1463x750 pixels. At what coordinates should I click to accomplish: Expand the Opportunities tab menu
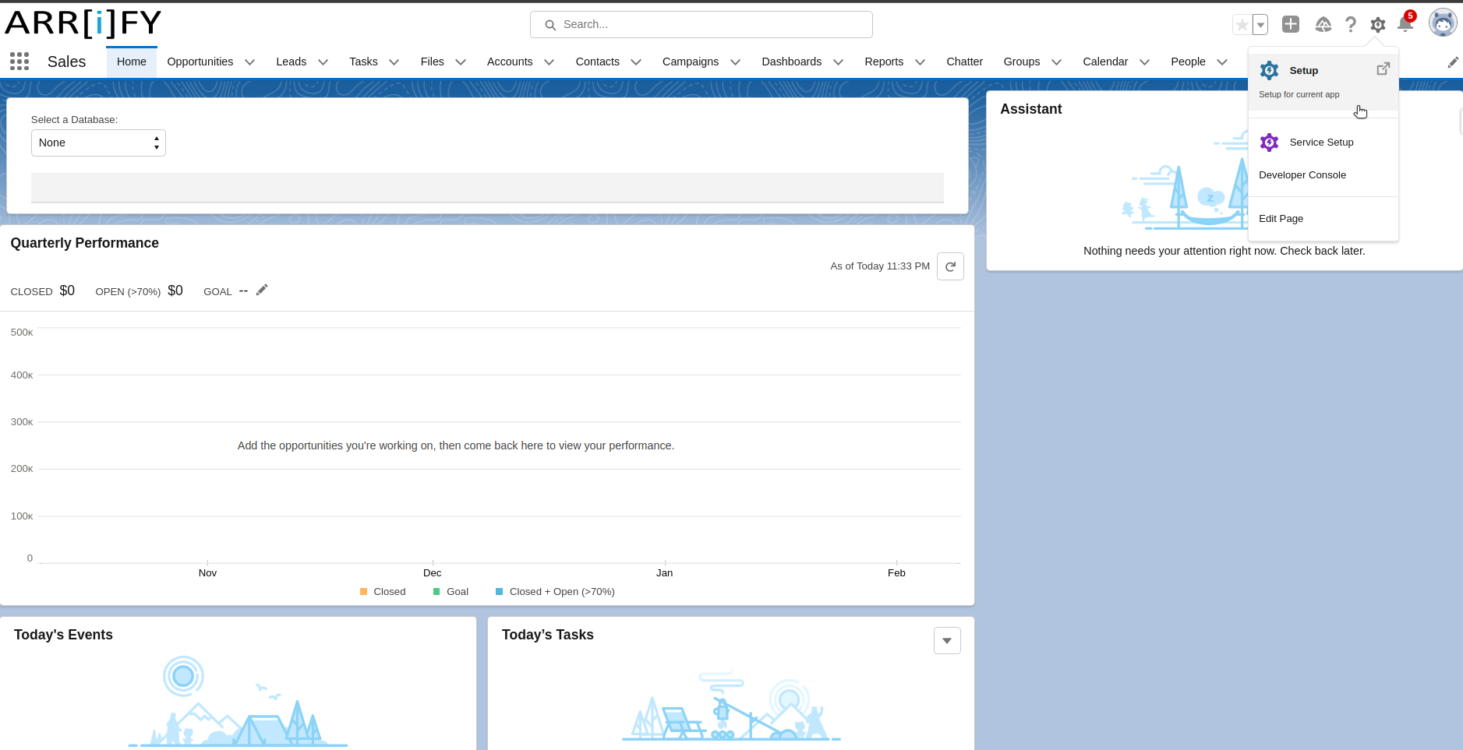pyautogui.click(x=249, y=62)
